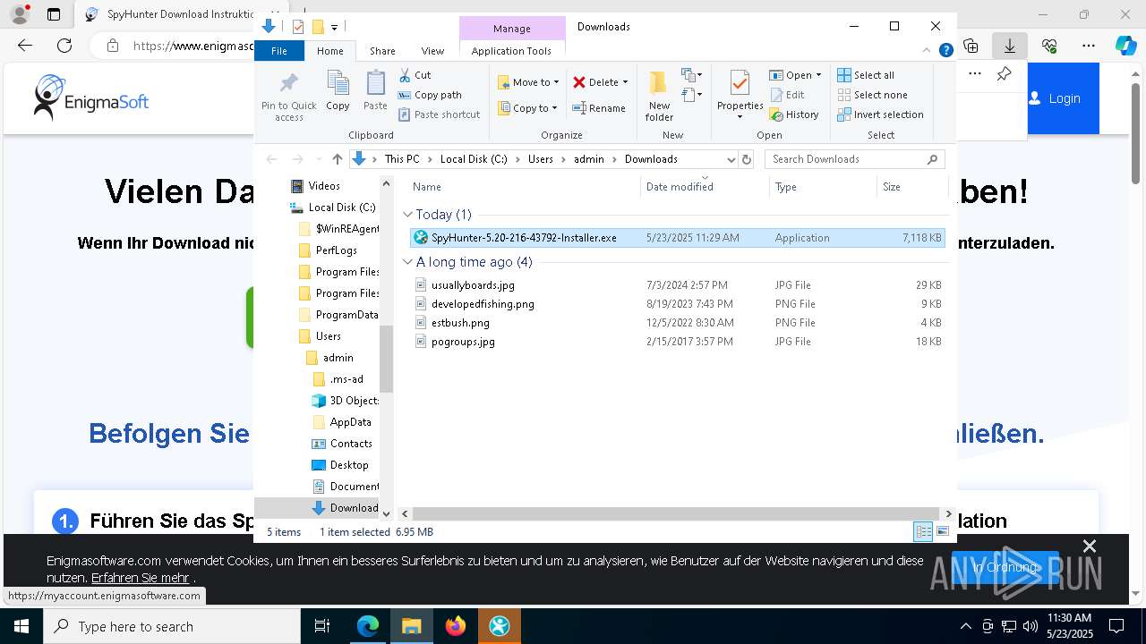Image resolution: width=1146 pixels, height=644 pixels.
Task: Go up one folder level
Action: point(337,159)
